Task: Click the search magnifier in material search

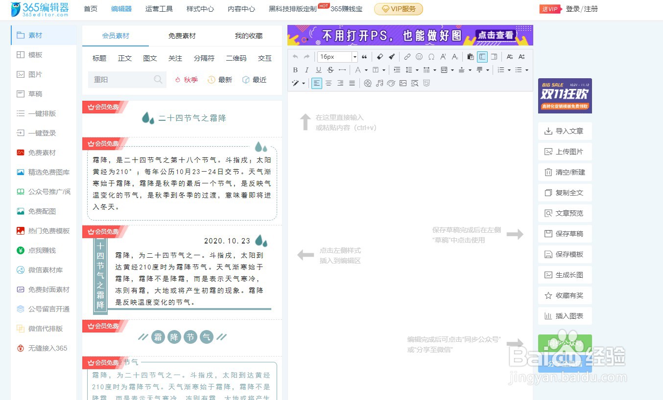Action: pos(158,79)
